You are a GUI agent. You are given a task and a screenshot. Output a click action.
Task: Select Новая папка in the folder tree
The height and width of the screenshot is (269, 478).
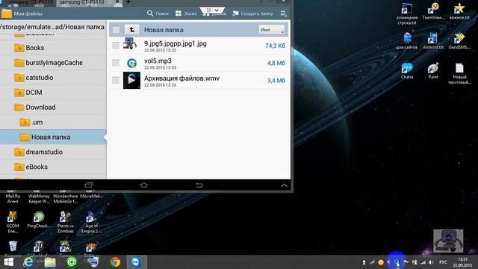[x=53, y=137]
